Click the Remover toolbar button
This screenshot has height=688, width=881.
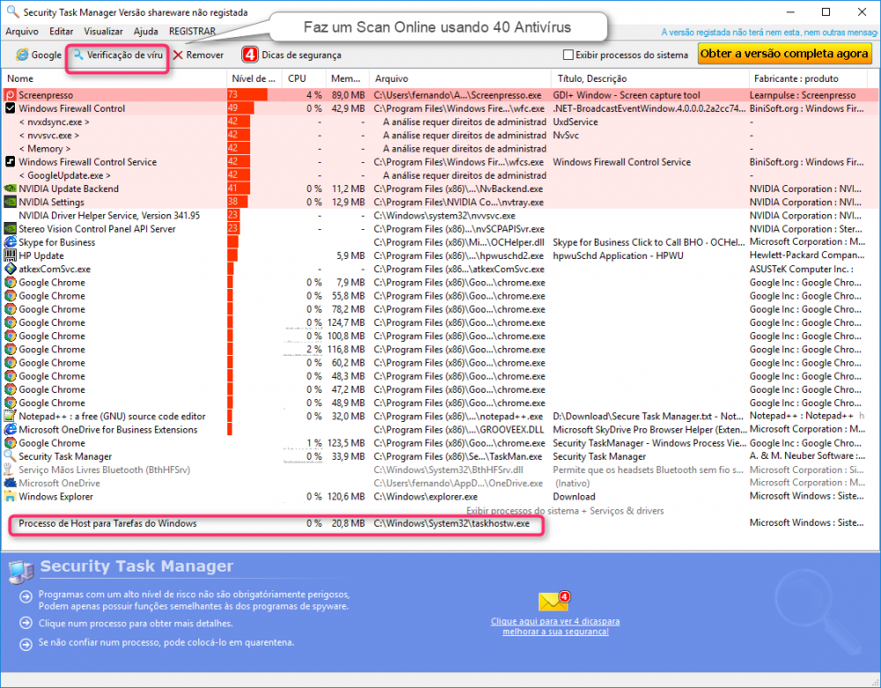tap(198, 54)
